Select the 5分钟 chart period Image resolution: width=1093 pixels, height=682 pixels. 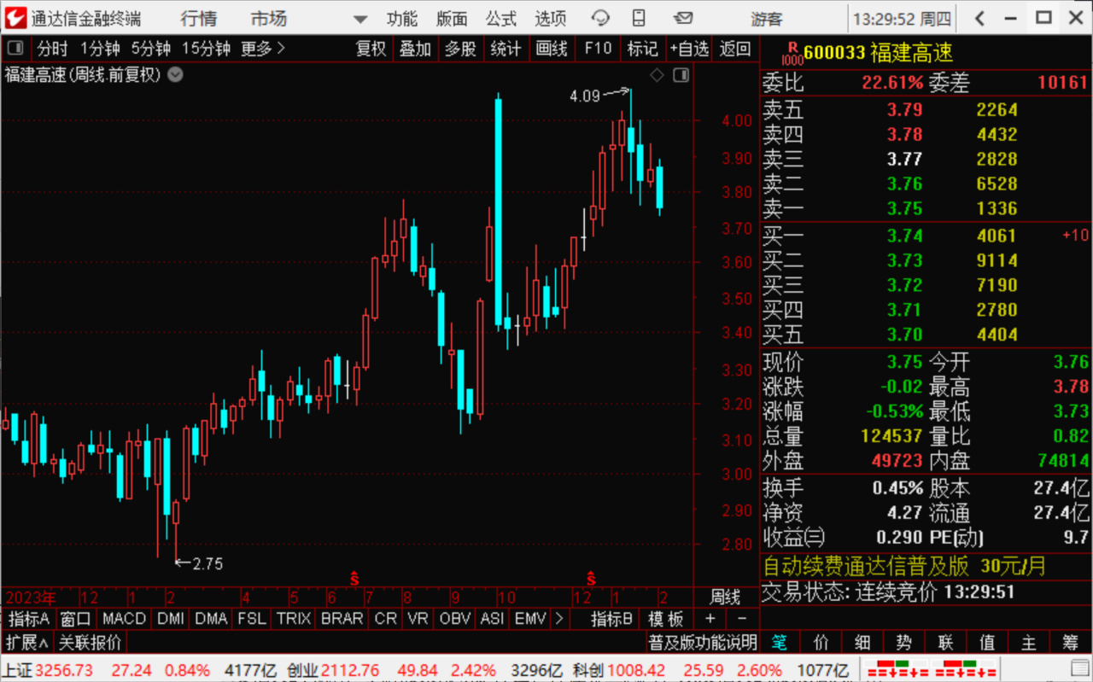coord(151,50)
